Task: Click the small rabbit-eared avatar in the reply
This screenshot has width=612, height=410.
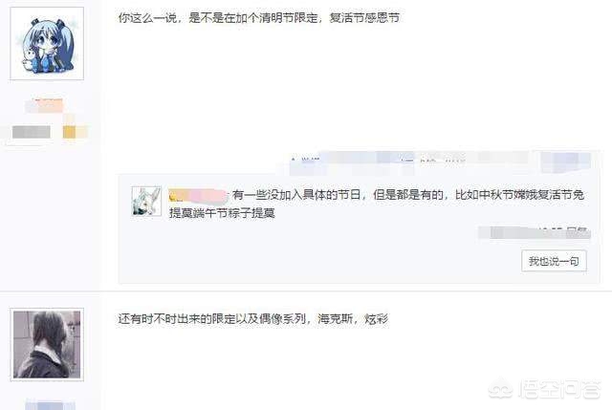Action: tap(146, 201)
